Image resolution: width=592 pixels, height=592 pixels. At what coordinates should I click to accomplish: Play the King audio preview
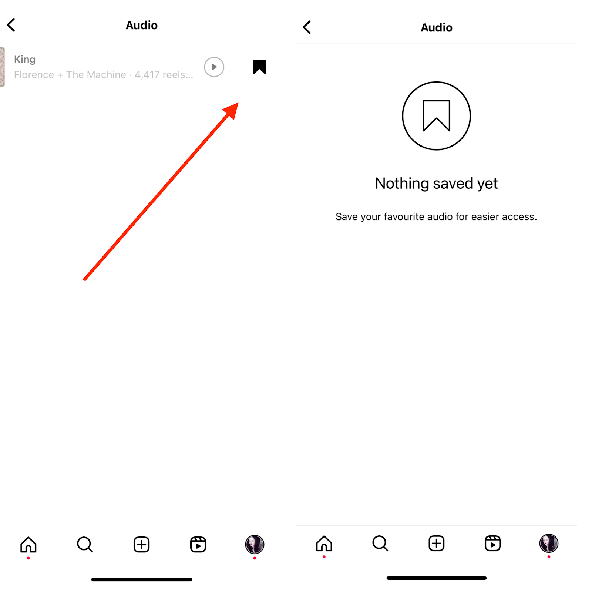tap(214, 67)
